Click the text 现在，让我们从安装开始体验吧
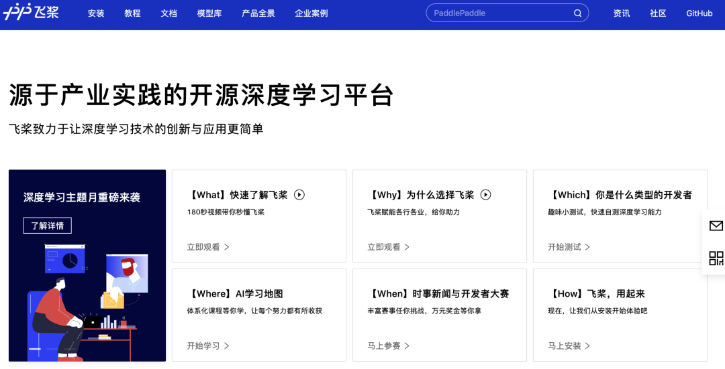The height and width of the screenshot is (369, 725). pyautogui.click(x=598, y=311)
